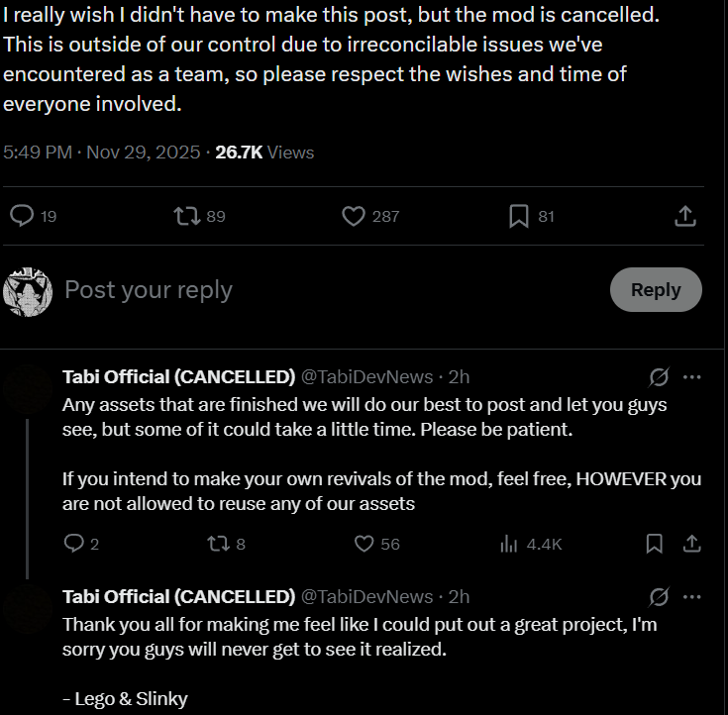Open @TabiDevNews handle on first reply
Screen dimensions: 728x715
pos(366,377)
